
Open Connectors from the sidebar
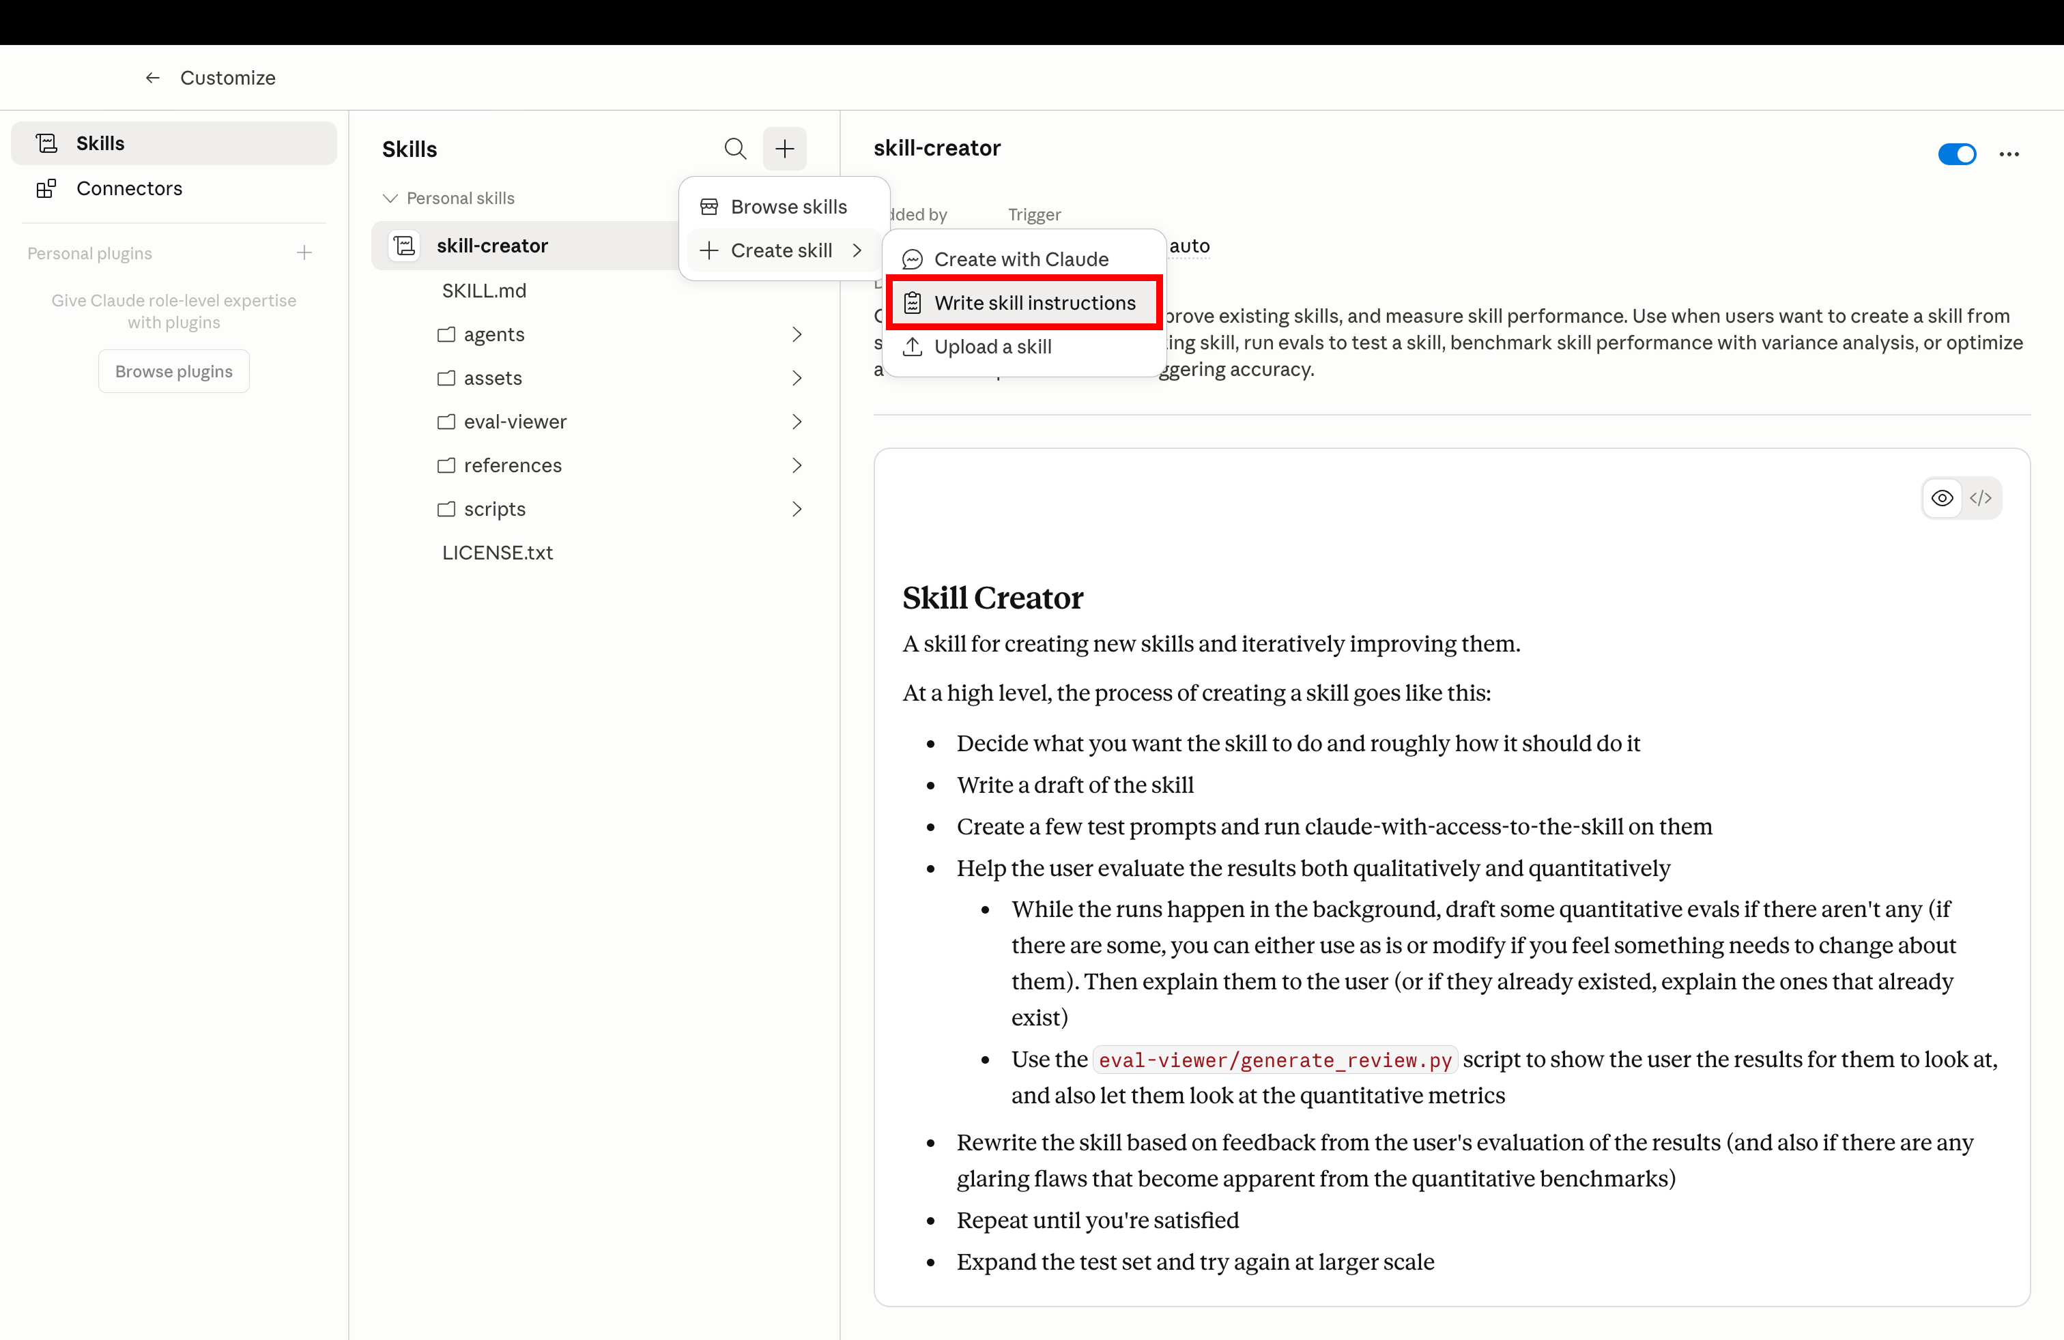coord(129,188)
